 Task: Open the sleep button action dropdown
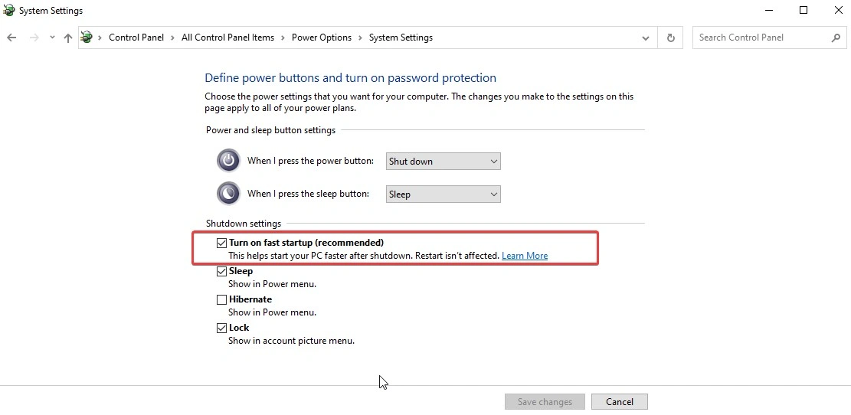[443, 194]
